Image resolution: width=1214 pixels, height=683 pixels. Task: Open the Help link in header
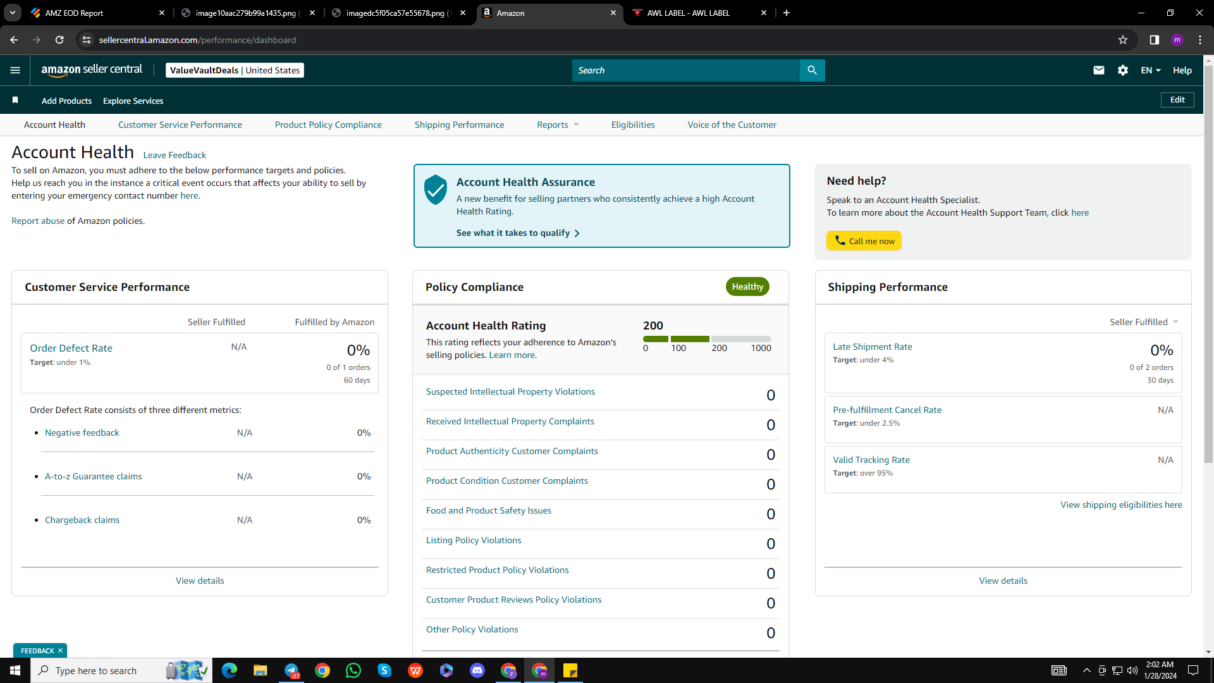point(1182,70)
